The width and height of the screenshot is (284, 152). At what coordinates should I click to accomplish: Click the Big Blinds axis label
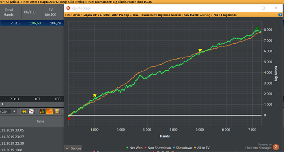tap(276, 74)
